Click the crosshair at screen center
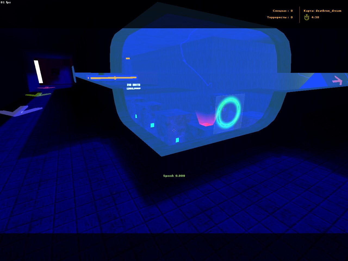The width and height of the screenshot is (348, 261). (174, 130)
